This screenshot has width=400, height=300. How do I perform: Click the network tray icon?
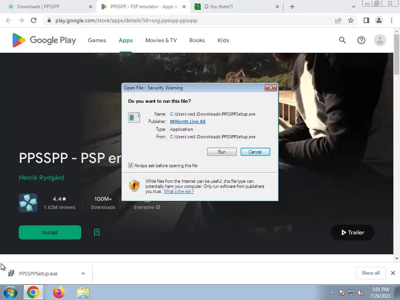pos(351,293)
